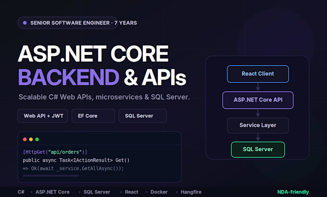This screenshot has width=327, height=197.
Task: Click the green dot in the code window
Action: pos(37,139)
